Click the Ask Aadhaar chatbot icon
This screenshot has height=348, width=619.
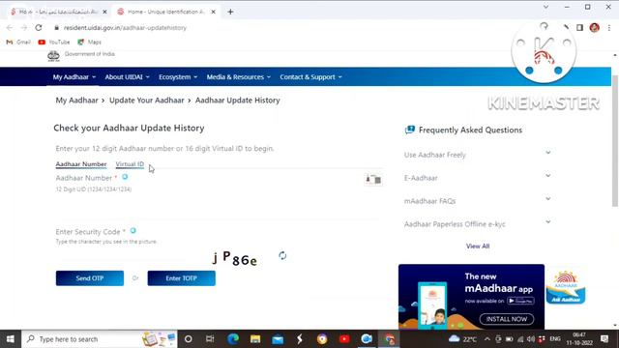pyautogui.click(x=565, y=287)
